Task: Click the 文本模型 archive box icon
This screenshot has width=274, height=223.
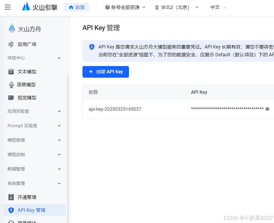Action: click(11, 72)
